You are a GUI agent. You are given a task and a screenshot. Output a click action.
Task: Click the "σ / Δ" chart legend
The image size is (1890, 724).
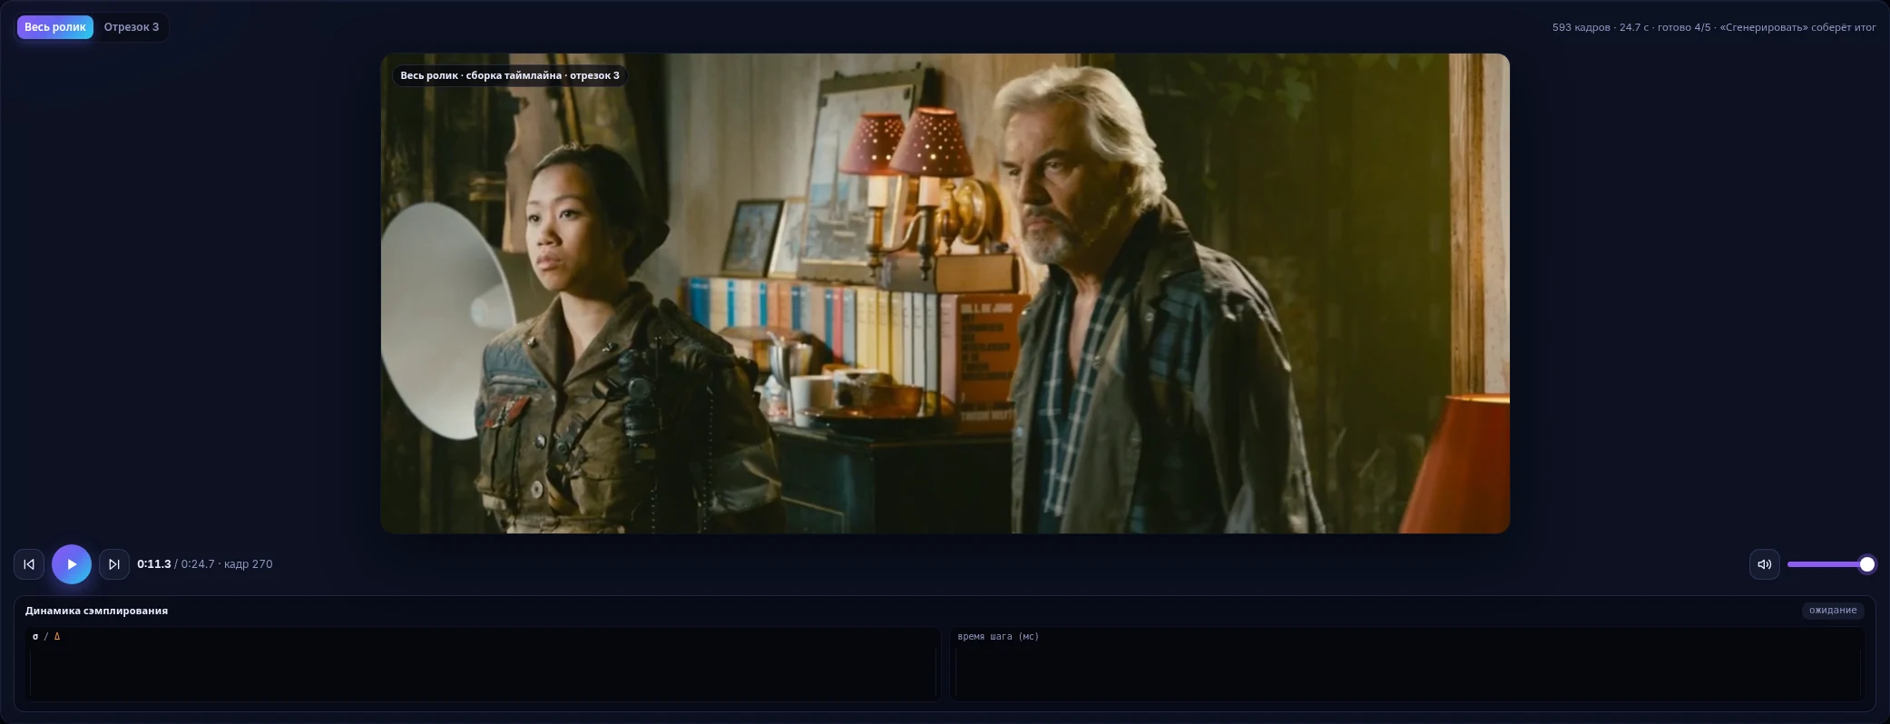point(46,637)
